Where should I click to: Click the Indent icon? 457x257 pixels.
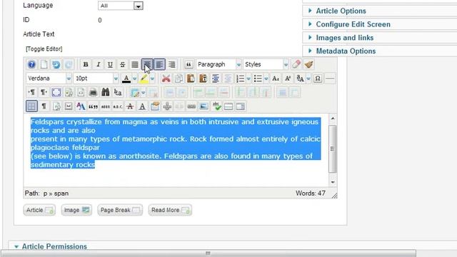(216, 79)
